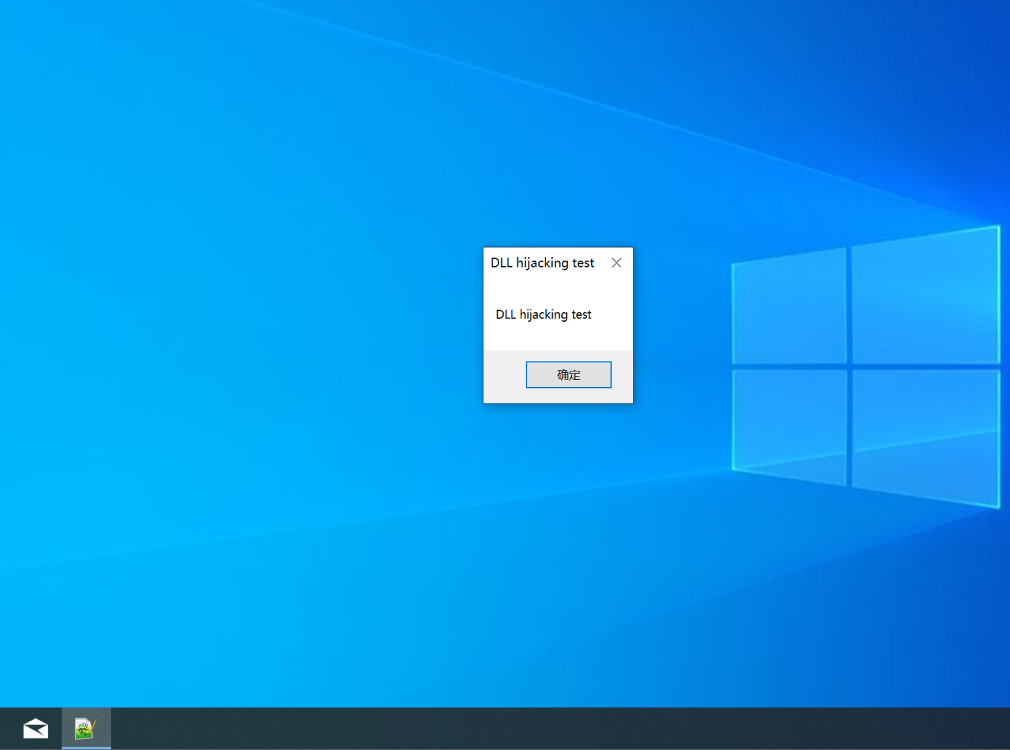The height and width of the screenshot is (750, 1010).
Task: Select the dialog title bar text
Action: pos(542,262)
